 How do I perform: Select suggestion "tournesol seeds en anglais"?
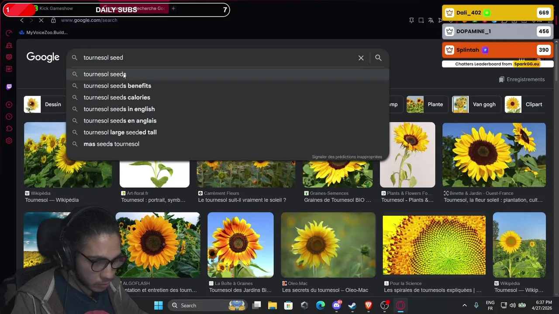[228, 121]
